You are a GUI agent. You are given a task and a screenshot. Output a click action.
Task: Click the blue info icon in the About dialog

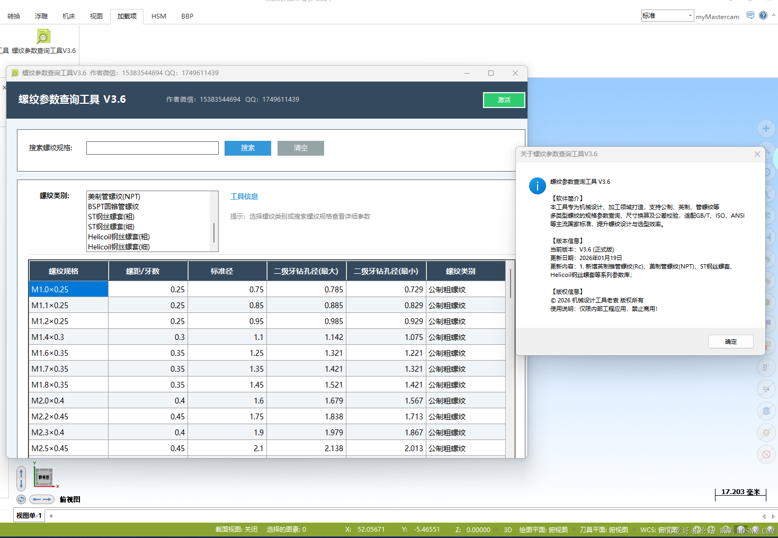click(538, 186)
